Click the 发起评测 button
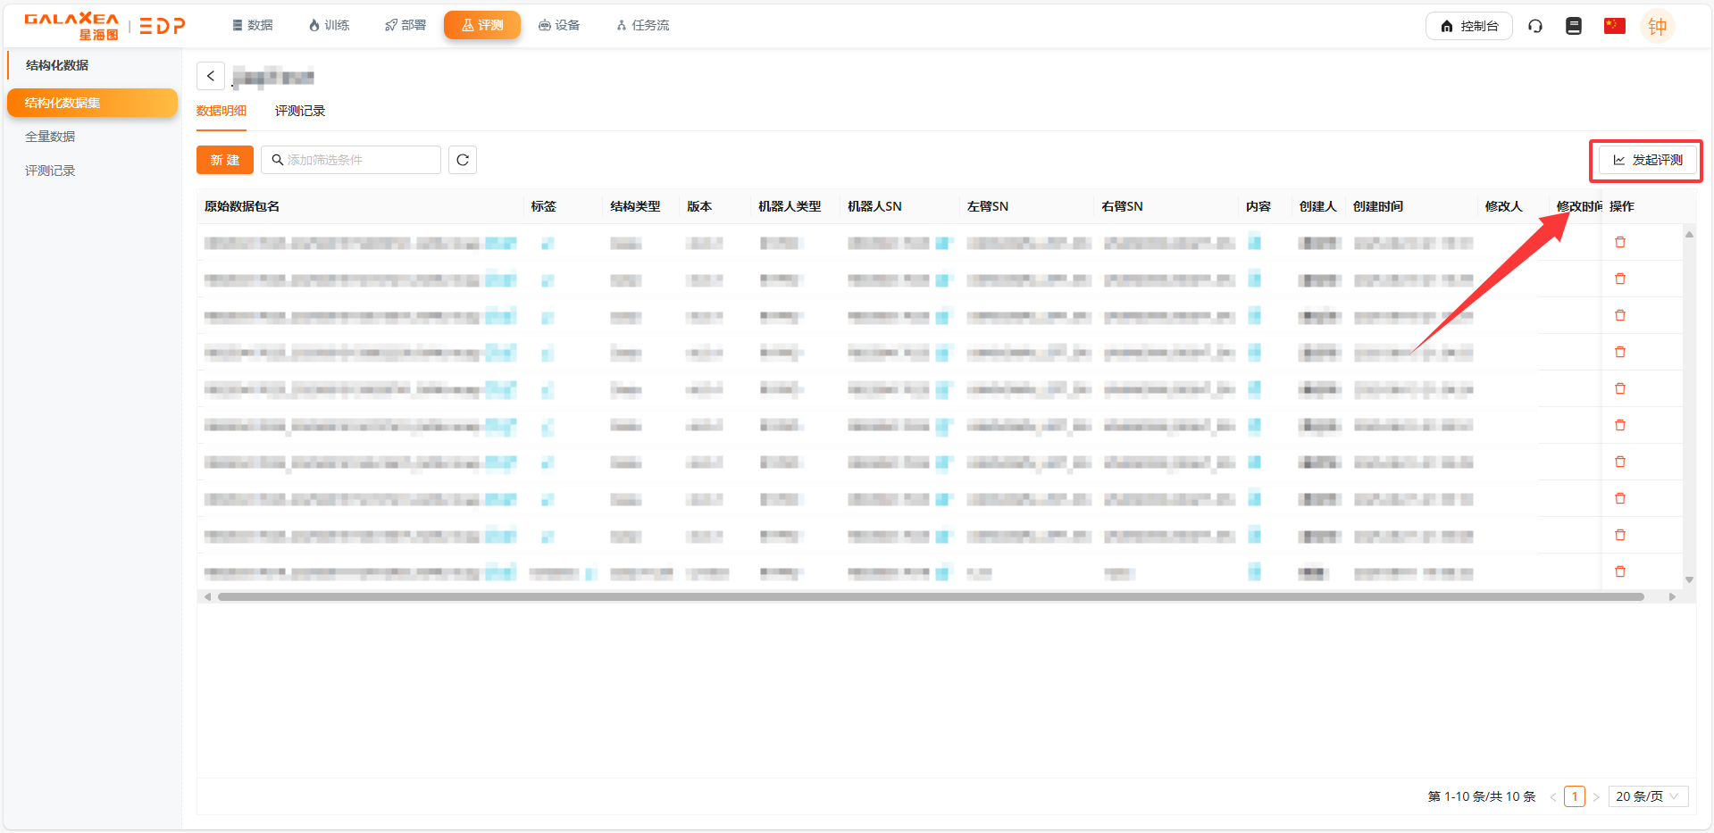 point(1646,160)
